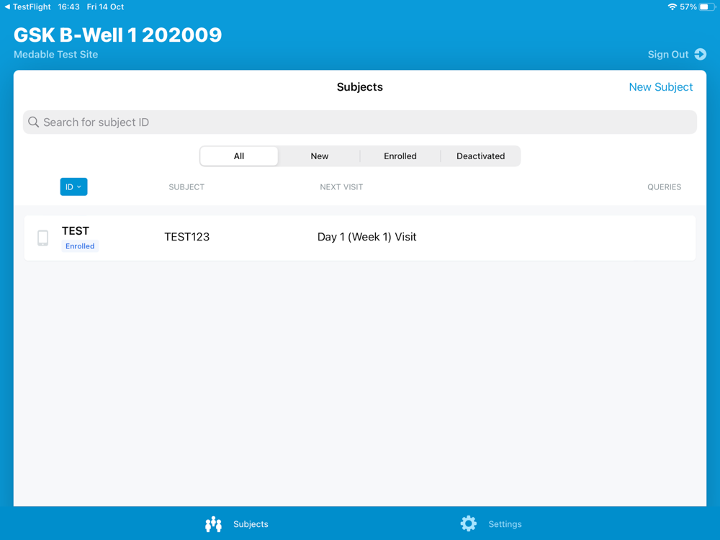Viewport: 720px width, 540px height.
Task: Click New Subject link
Action: [x=661, y=87]
